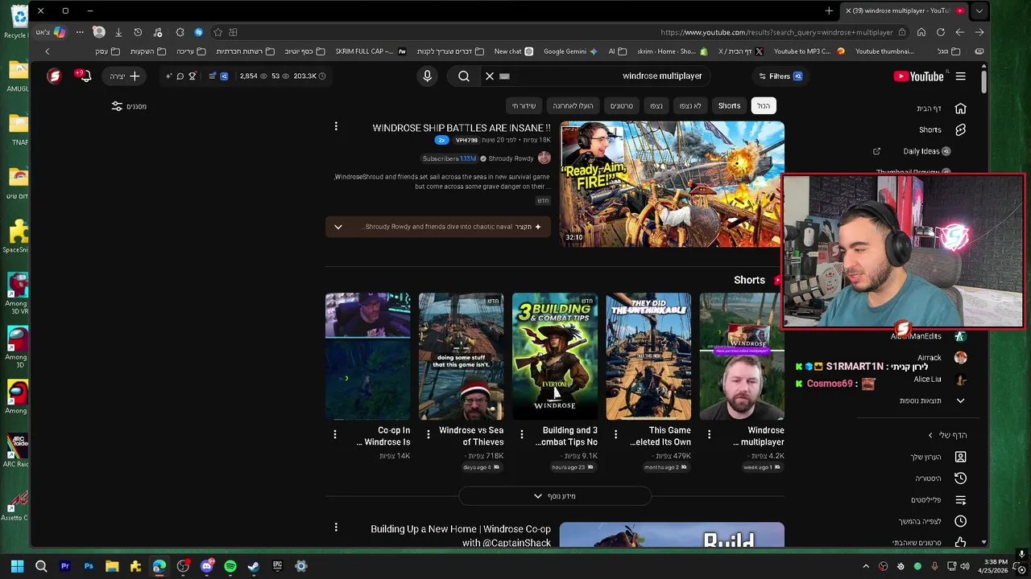Go to browser home page icon
The height and width of the screenshot is (579, 1031).
(x=921, y=32)
